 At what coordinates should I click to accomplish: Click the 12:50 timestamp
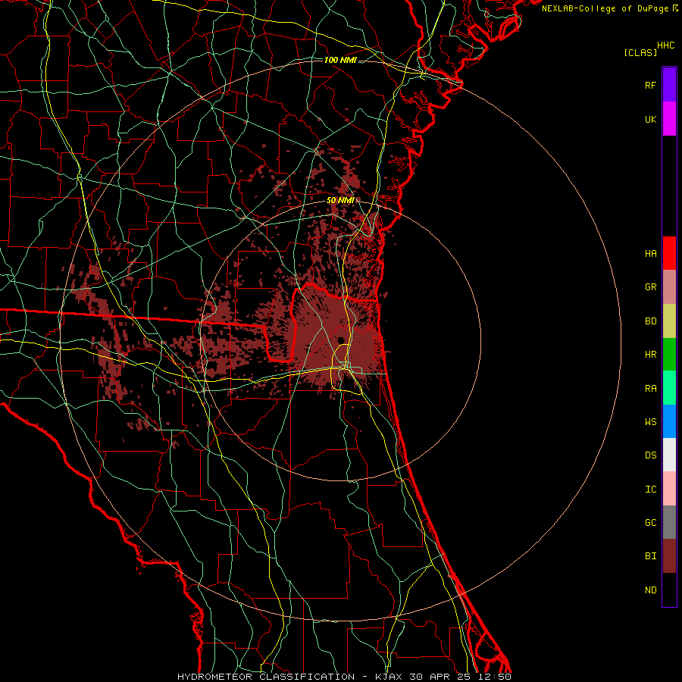click(x=493, y=677)
